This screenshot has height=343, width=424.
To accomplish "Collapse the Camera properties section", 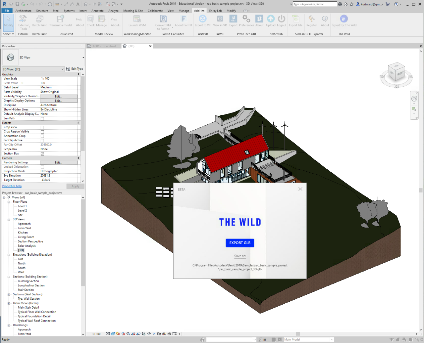I will [79, 158].
